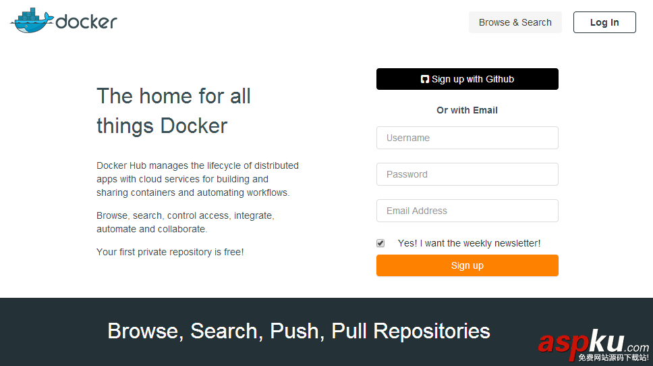Click the Docker whale logo icon
Image resolution: width=653 pixels, height=366 pixels.
[31, 21]
